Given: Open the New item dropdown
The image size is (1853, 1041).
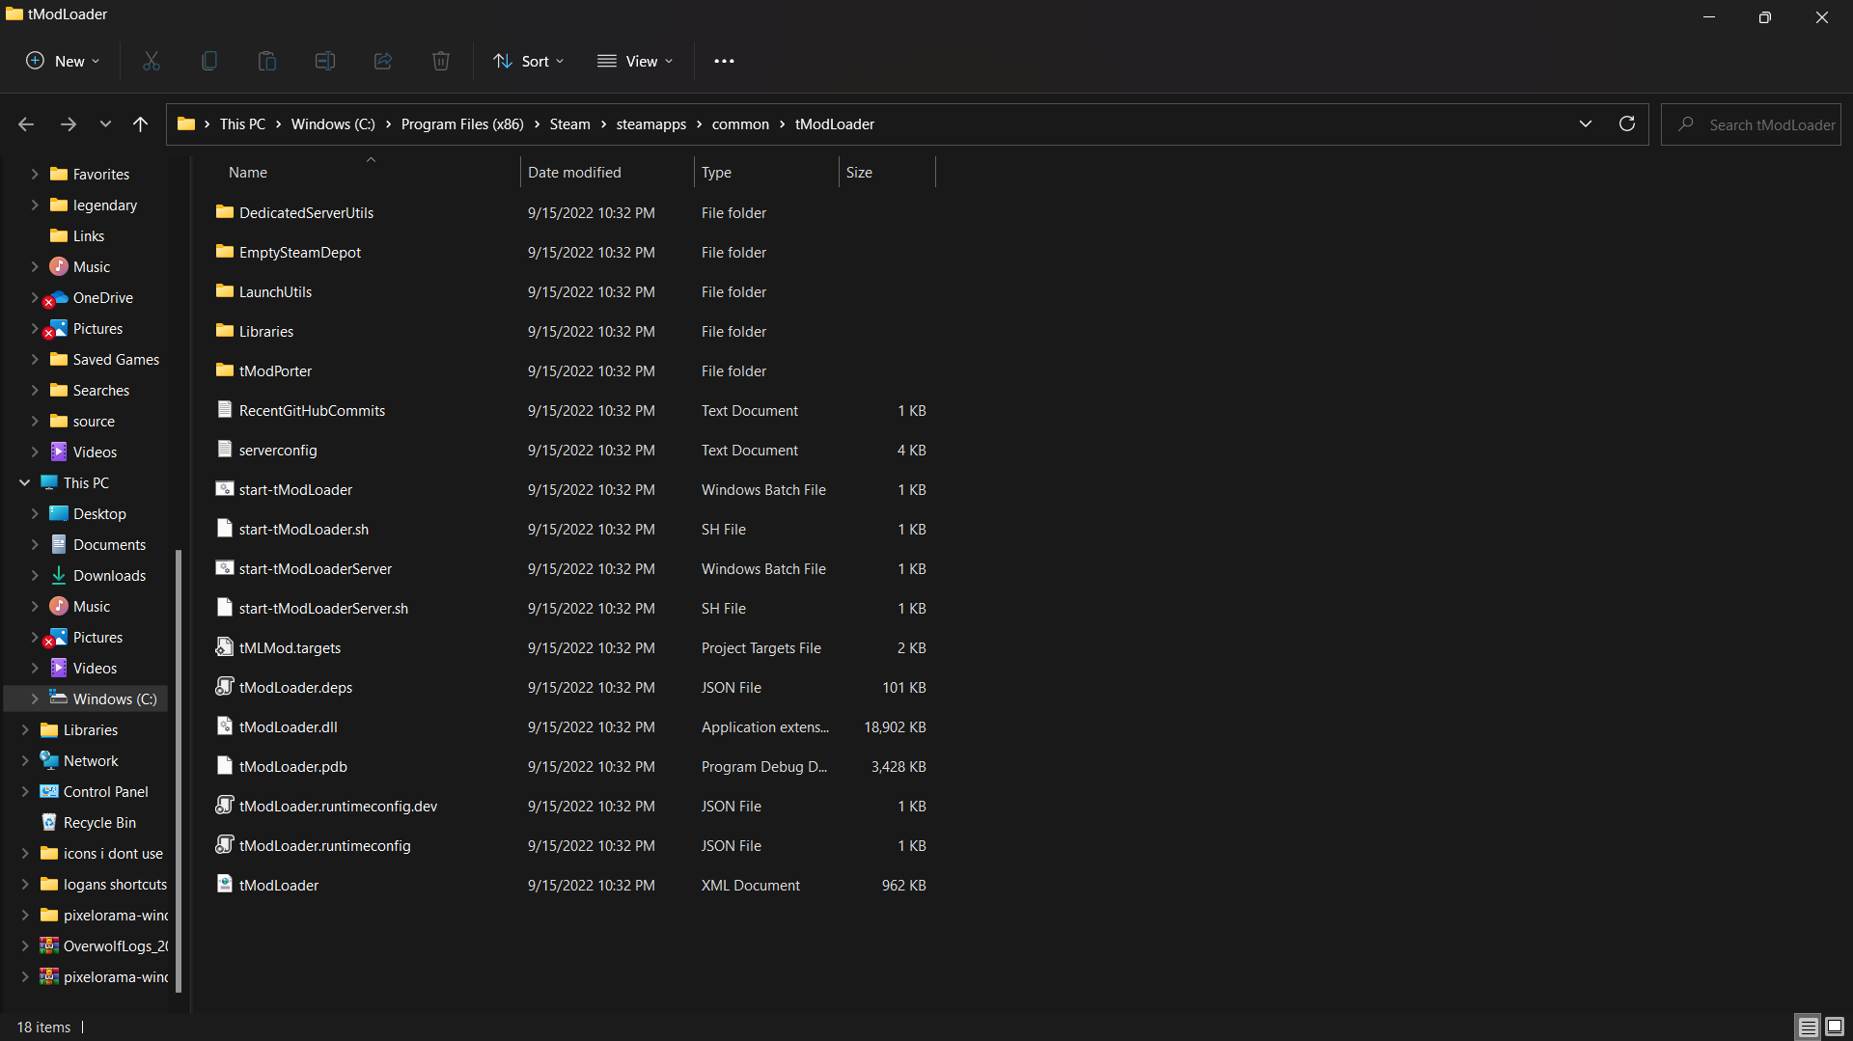Looking at the screenshot, I should pos(63,61).
